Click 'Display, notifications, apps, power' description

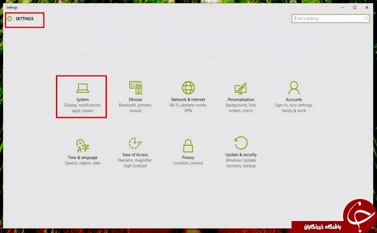[x=82, y=108]
